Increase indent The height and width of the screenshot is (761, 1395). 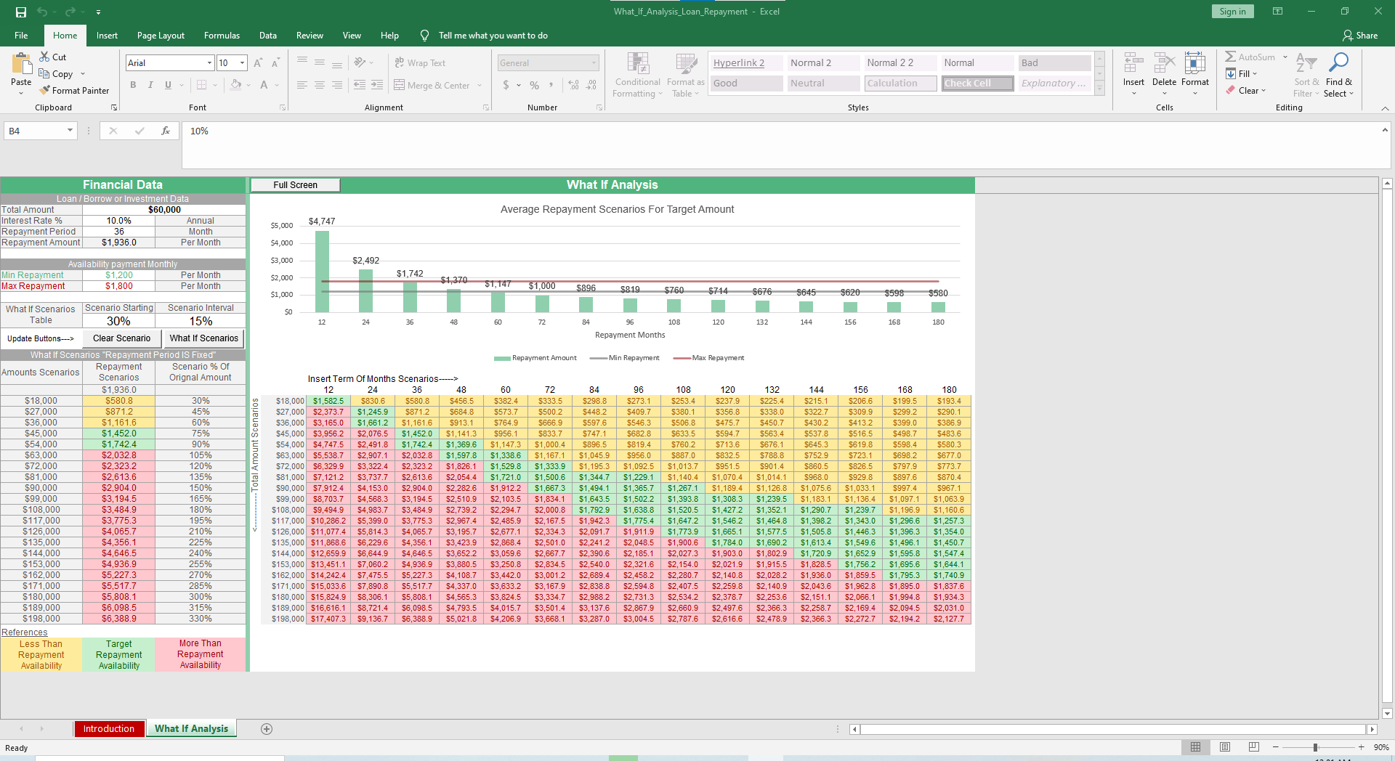[x=377, y=85]
